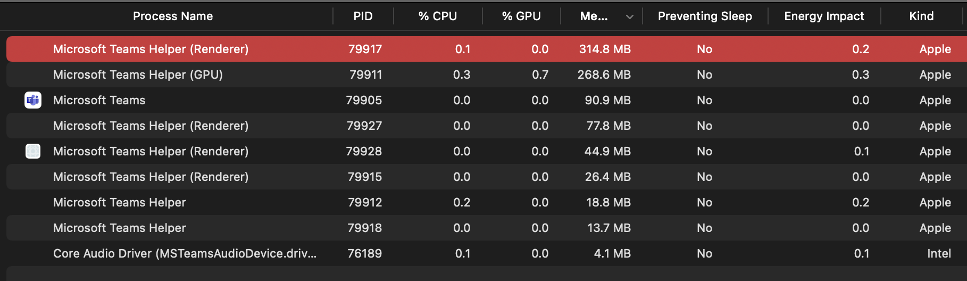
Task: Click the 314.8 MB memory value
Action: click(x=605, y=49)
